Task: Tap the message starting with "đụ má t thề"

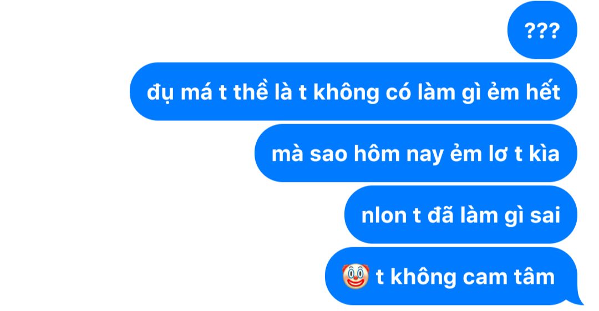Action: pos(353,91)
